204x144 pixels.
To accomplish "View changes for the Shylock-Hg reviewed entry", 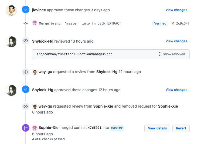I will tap(176, 41).
